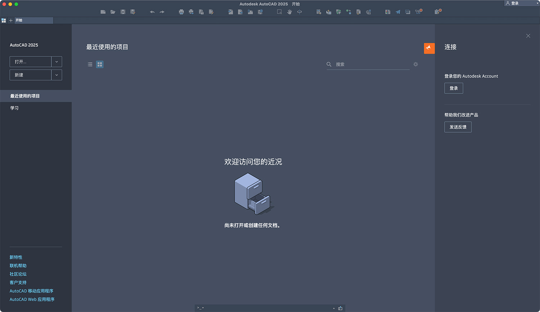
Task: Create a new drawing with the New file icon
Action: pos(103,12)
